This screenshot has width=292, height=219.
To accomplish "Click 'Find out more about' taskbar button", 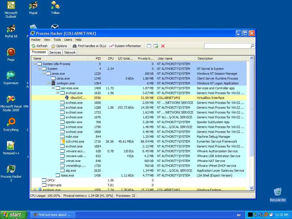I will (x=52, y=215).
